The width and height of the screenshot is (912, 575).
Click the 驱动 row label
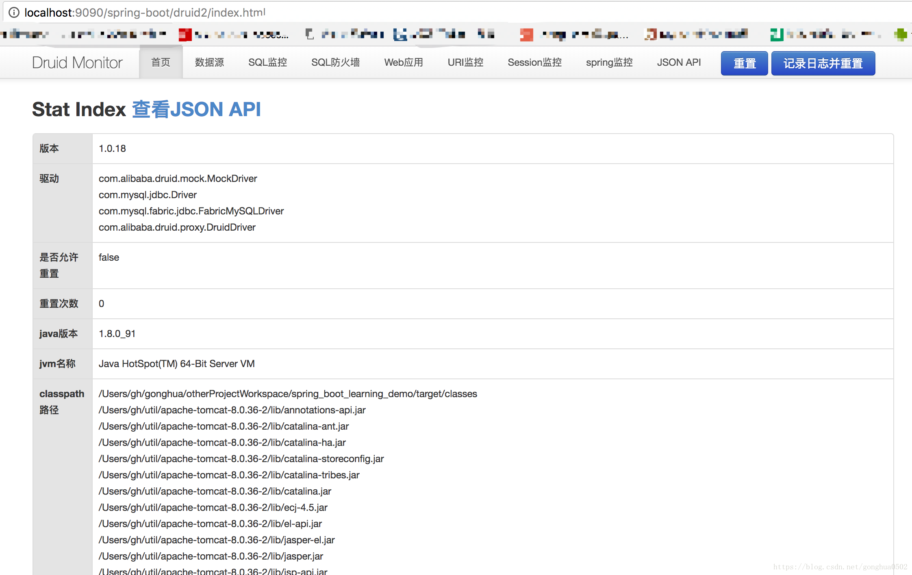point(49,179)
